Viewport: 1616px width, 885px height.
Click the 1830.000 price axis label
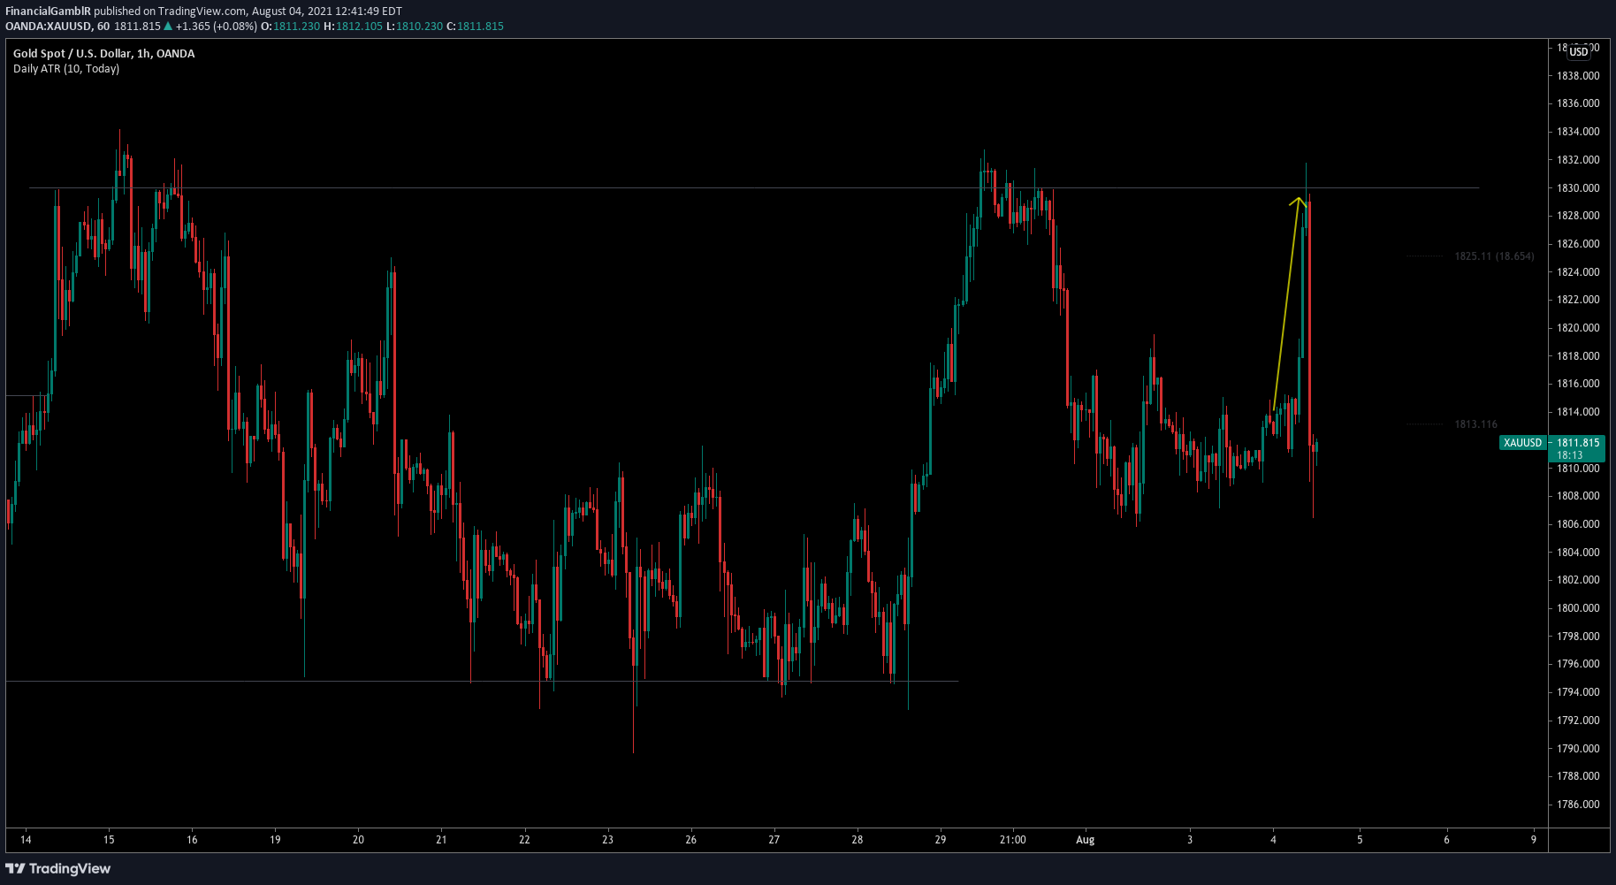pos(1578,188)
